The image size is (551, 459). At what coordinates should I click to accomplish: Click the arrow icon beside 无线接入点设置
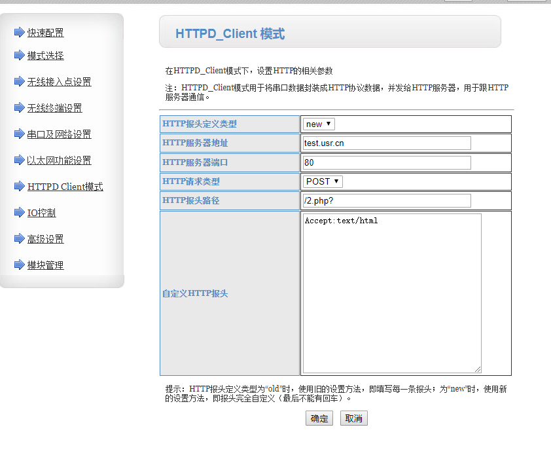point(19,81)
